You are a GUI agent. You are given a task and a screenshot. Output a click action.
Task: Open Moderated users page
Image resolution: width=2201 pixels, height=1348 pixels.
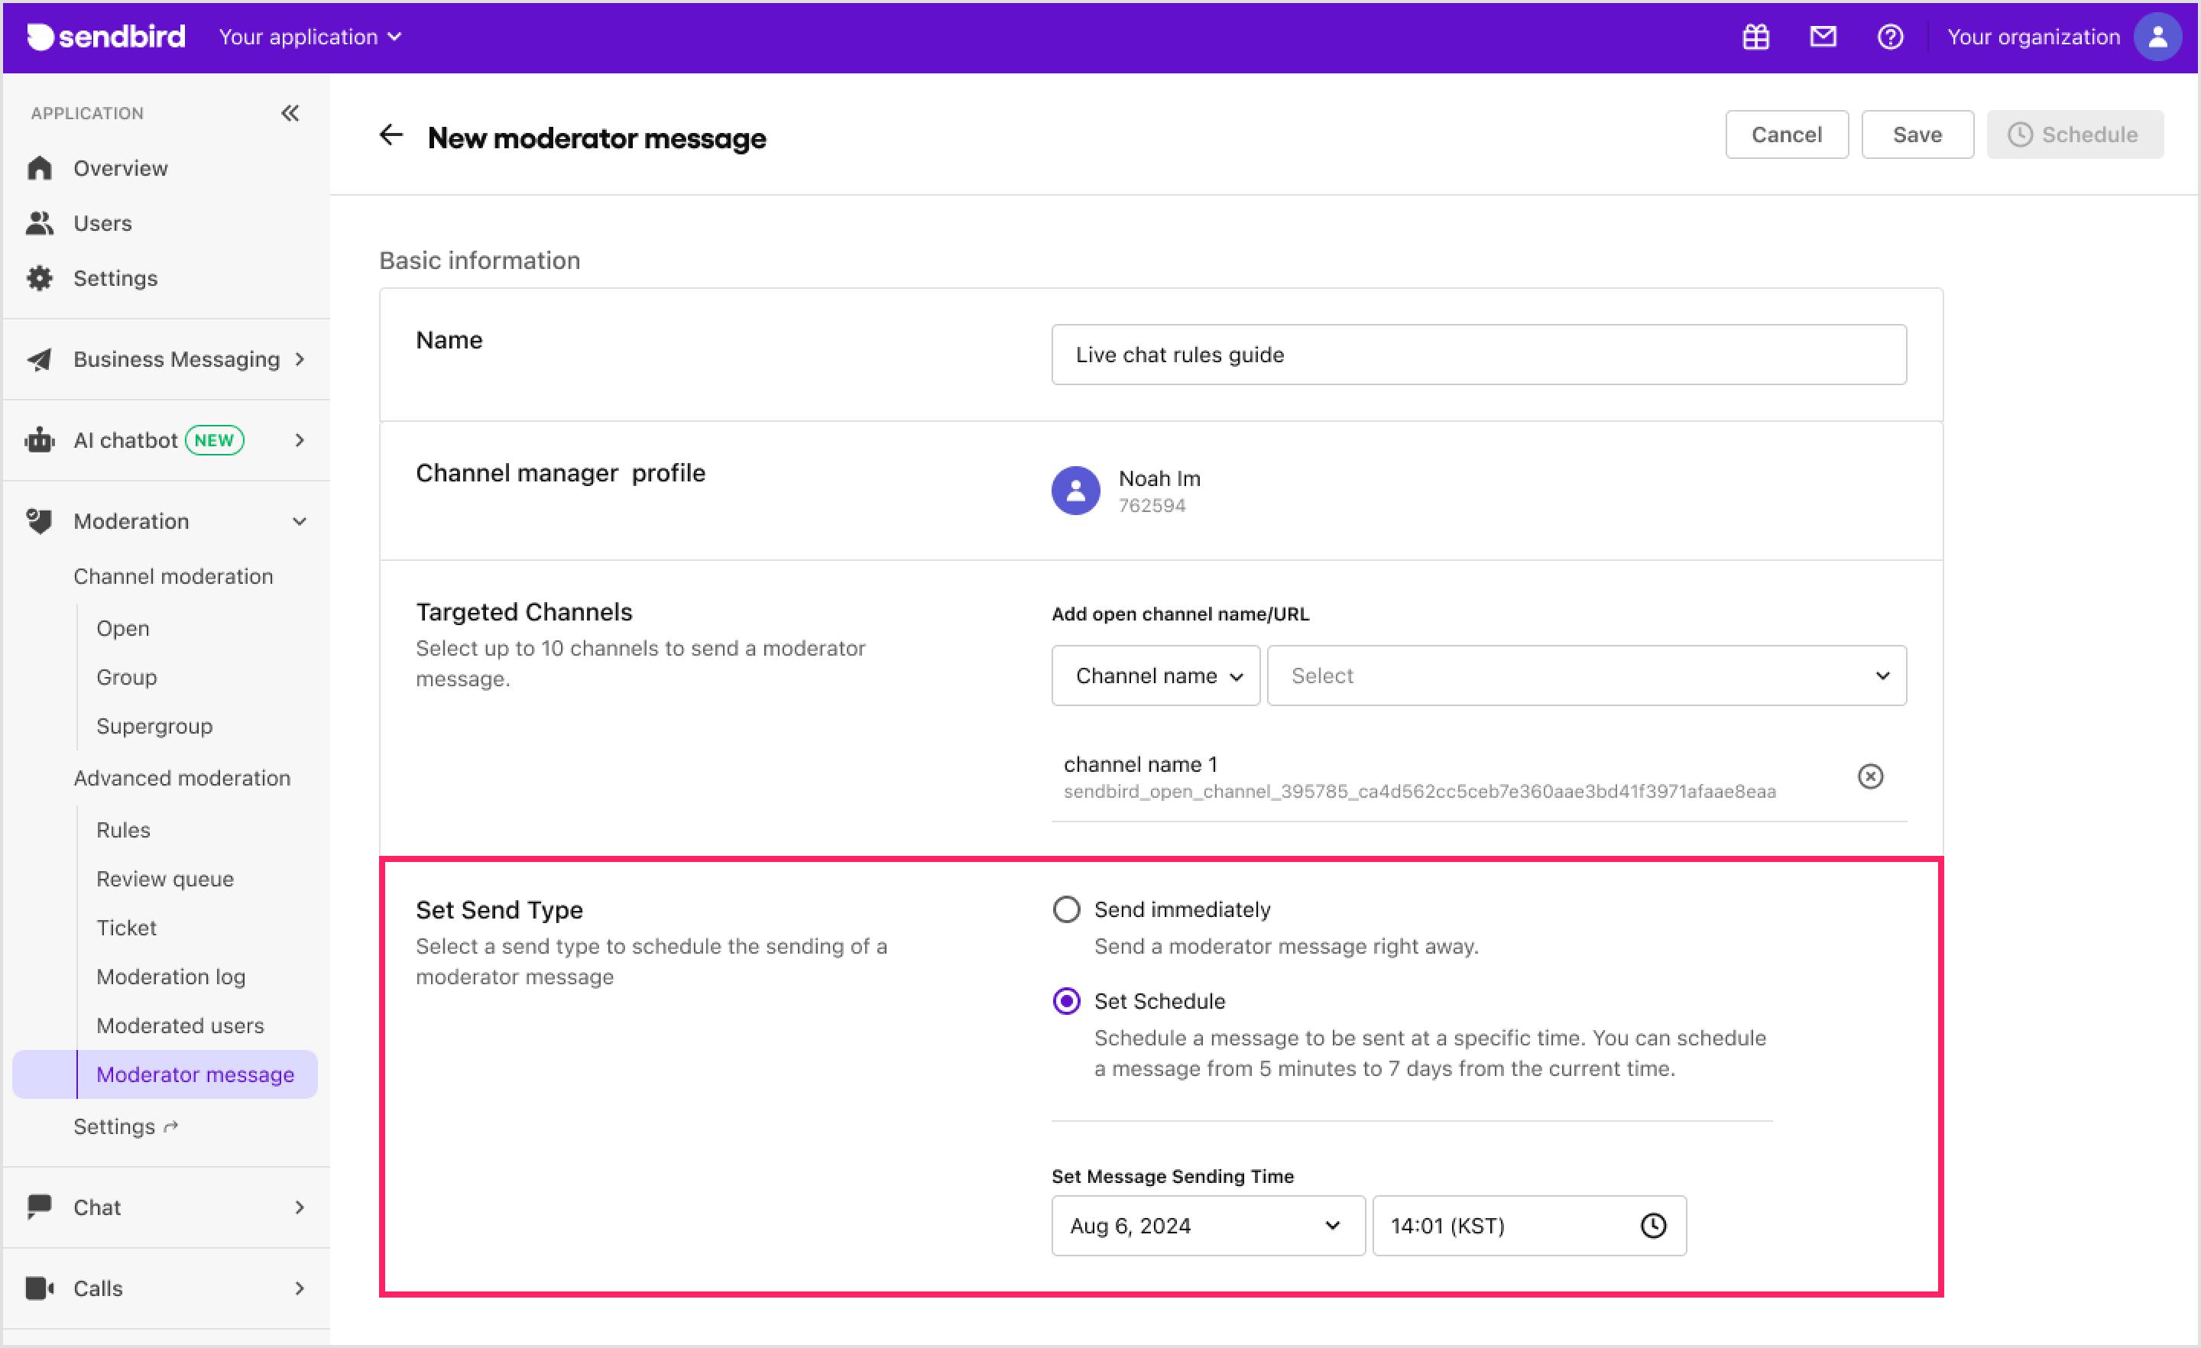(x=180, y=1026)
